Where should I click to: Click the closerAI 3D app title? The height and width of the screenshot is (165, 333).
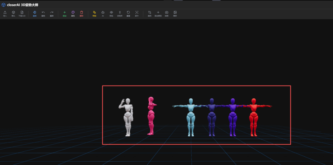pos(23,5)
